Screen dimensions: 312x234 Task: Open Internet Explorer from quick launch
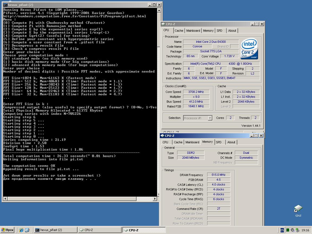[21, 230]
